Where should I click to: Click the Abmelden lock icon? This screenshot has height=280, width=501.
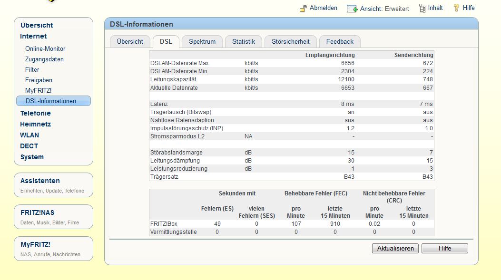[x=303, y=9]
